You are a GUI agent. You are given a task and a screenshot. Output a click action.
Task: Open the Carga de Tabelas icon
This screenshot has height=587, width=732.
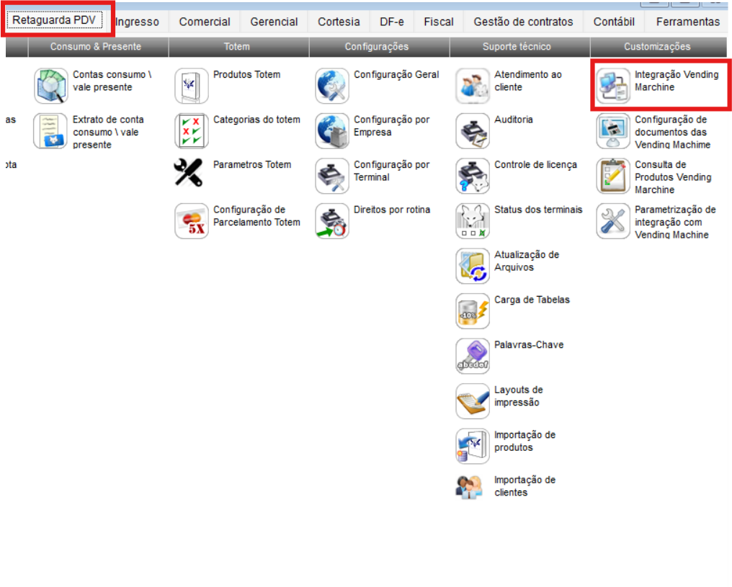point(473,311)
